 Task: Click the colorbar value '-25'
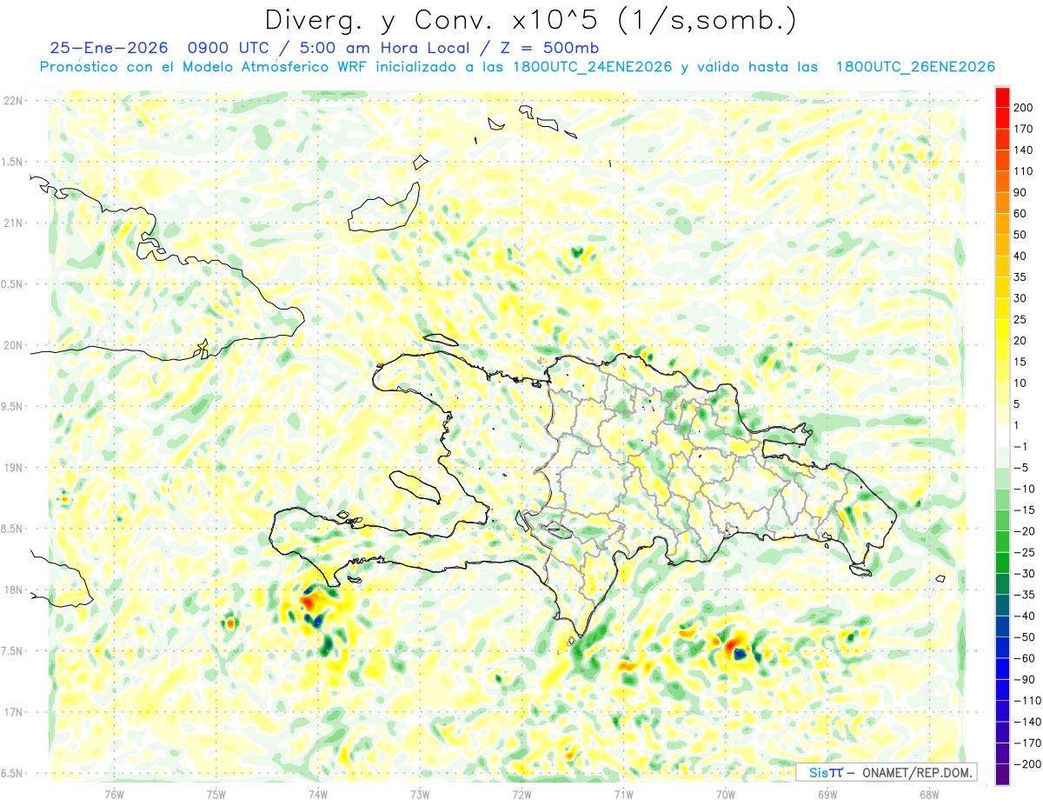click(1025, 553)
